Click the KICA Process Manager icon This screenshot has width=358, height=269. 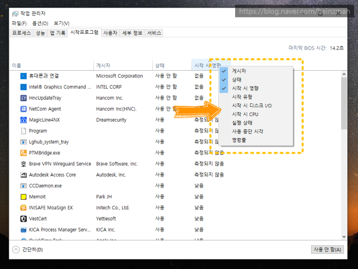point(24,230)
